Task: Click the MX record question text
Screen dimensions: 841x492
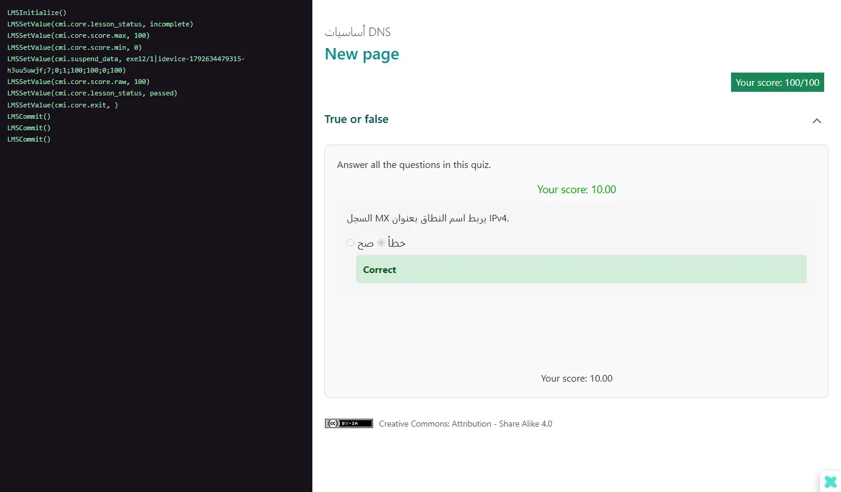Action: 428,218
